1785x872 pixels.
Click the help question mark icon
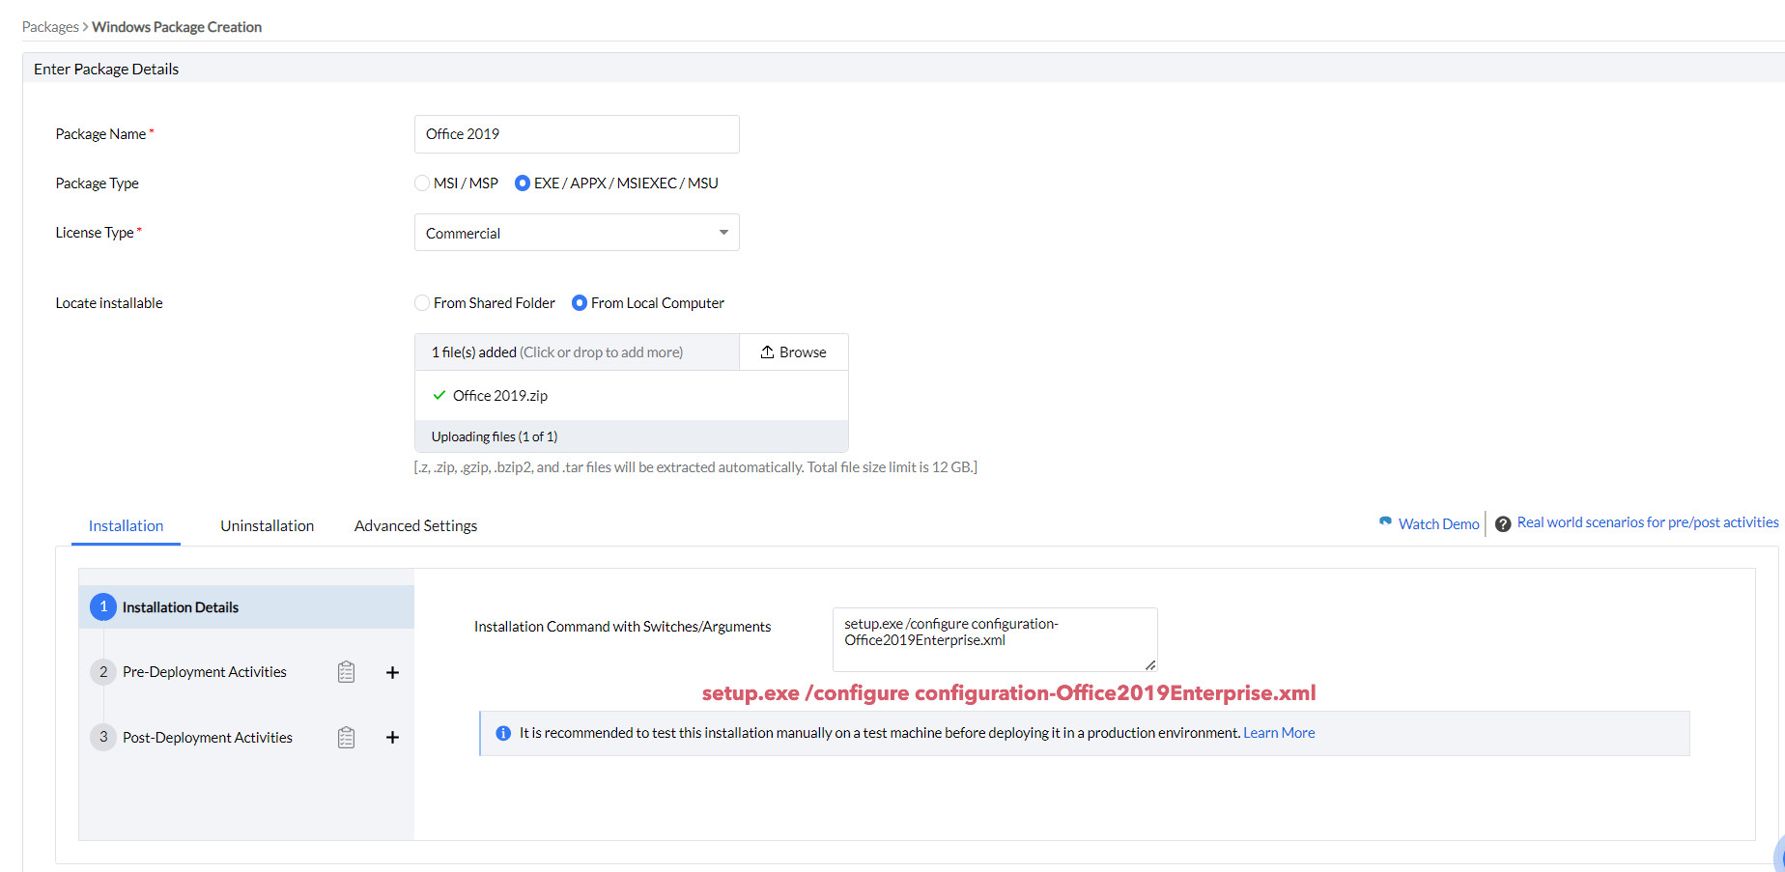[x=1503, y=524]
